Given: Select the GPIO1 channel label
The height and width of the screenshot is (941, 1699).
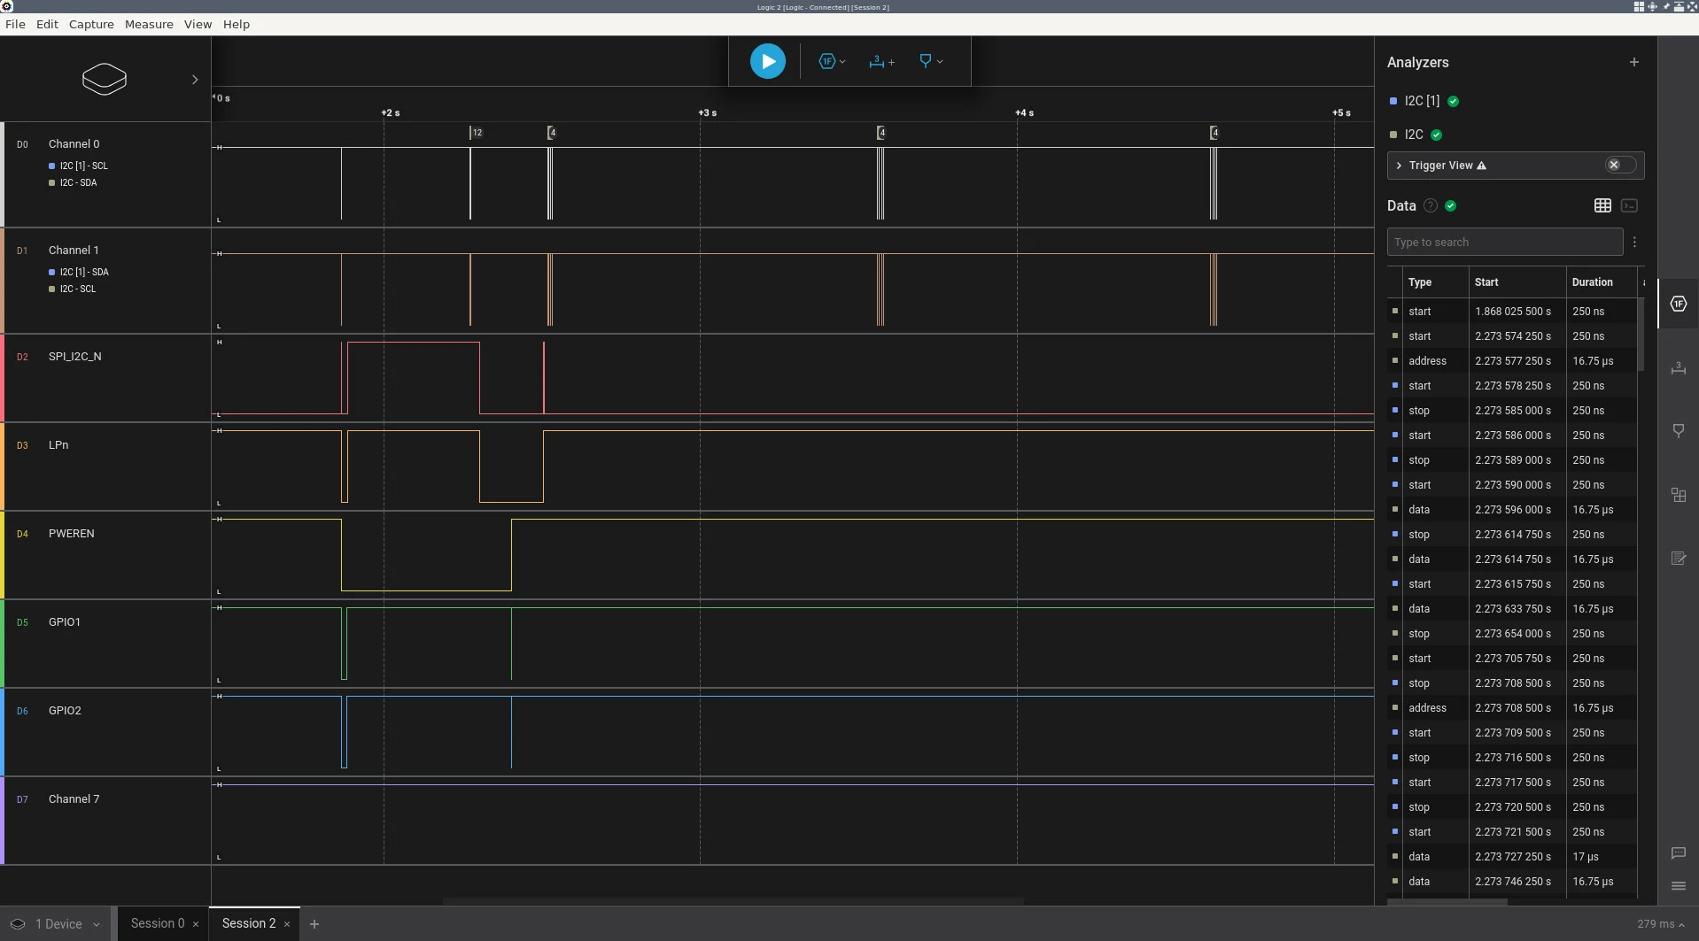Looking at the screenshot, I should coord(65,621).
